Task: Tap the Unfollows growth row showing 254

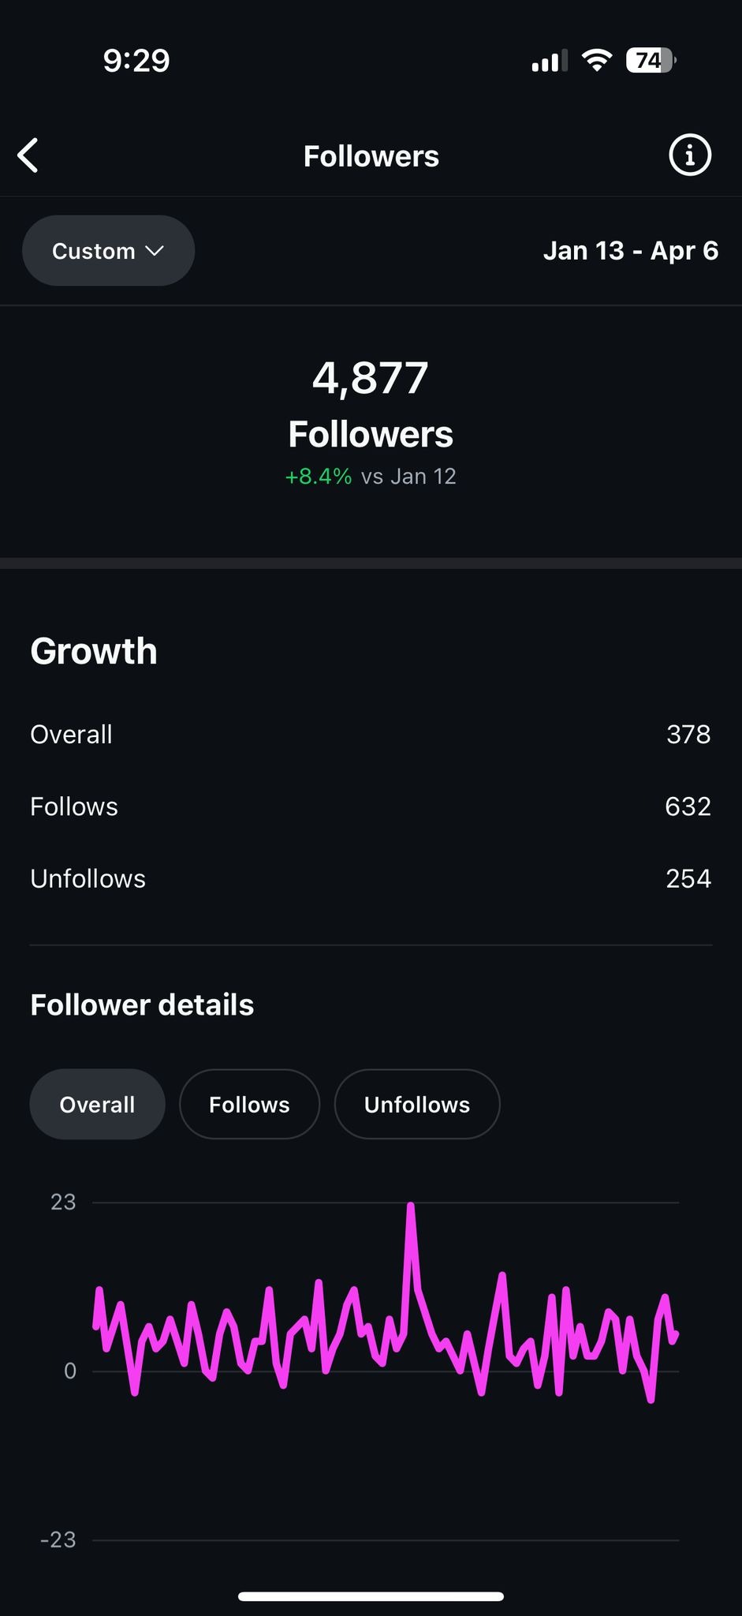Action: [371, 879]
